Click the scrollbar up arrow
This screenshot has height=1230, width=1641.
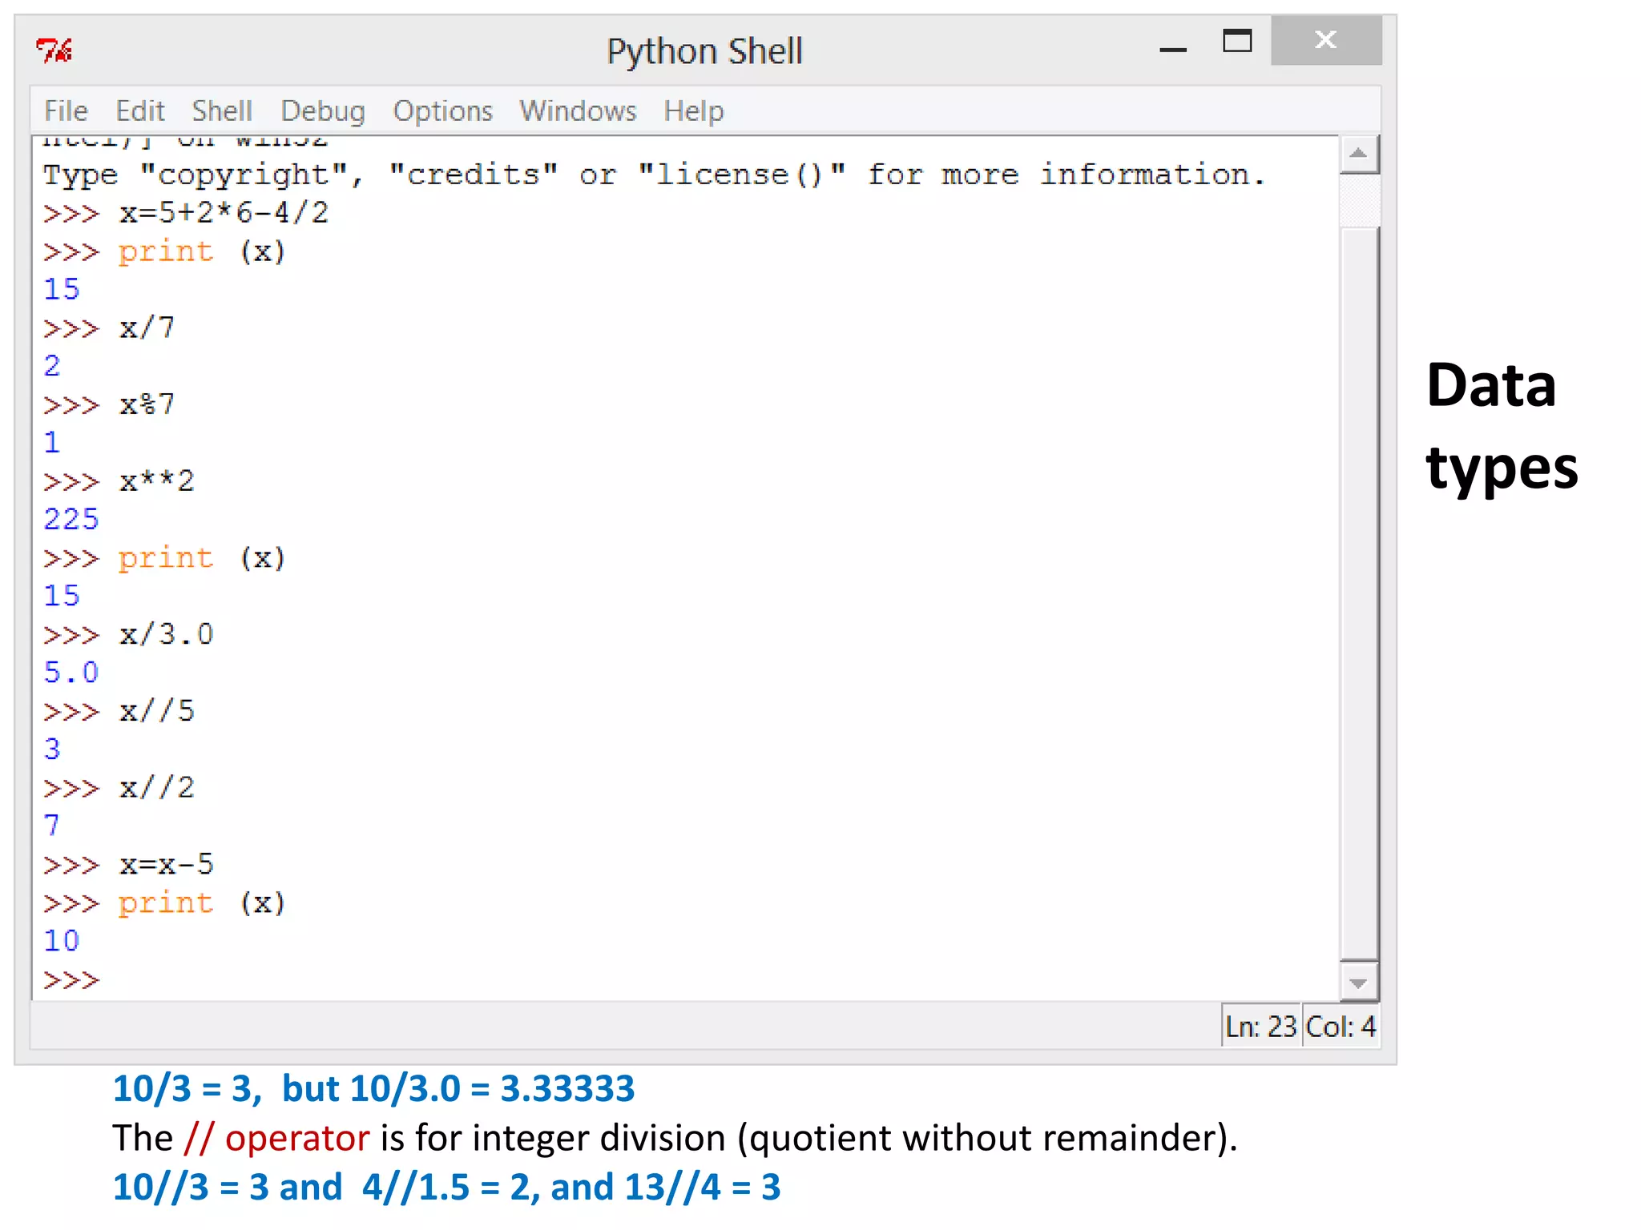(x=1358, y=153)
